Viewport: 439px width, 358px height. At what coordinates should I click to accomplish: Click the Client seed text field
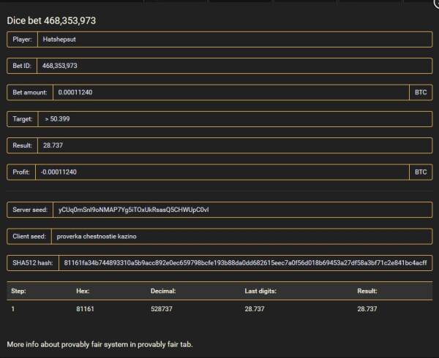241,237
